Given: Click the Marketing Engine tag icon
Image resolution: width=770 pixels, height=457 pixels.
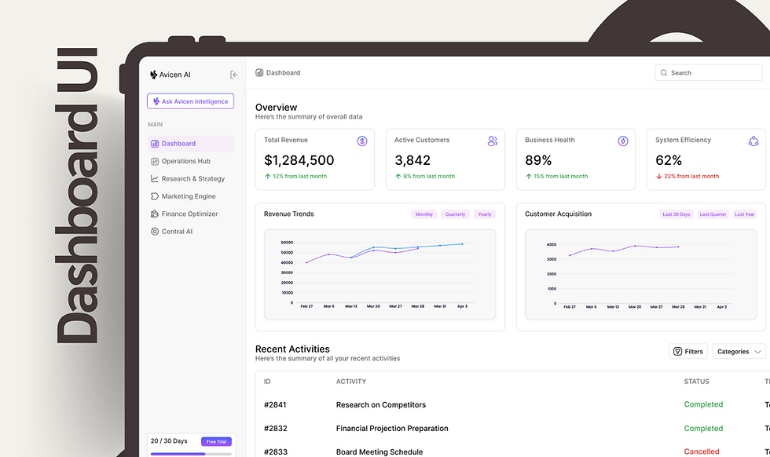Looking at the screenshot, I should pyautogui.click(x=155, y=196).
